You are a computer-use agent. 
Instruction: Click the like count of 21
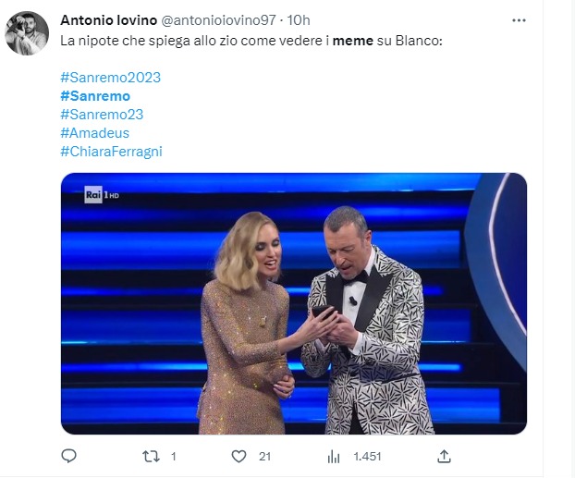coord(264,456)
